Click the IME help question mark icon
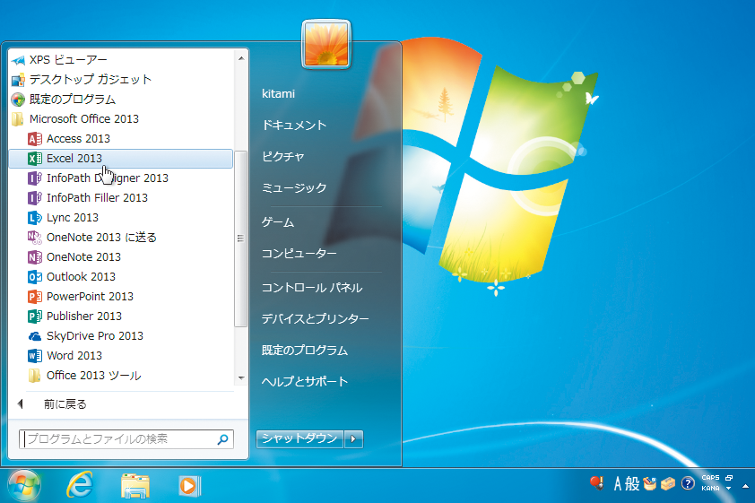 click(x=688, y=482)
